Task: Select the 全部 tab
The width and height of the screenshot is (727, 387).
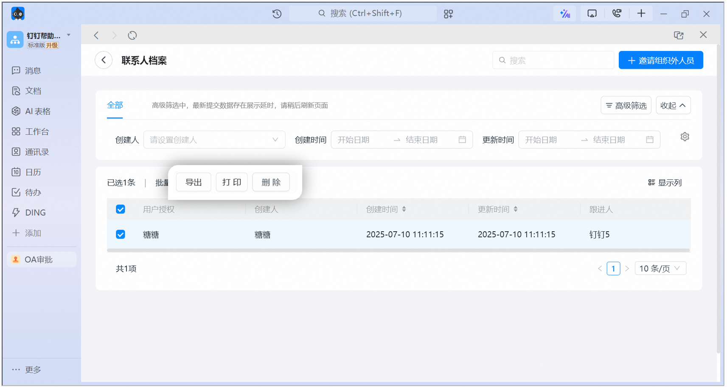Action: point(115,105)
